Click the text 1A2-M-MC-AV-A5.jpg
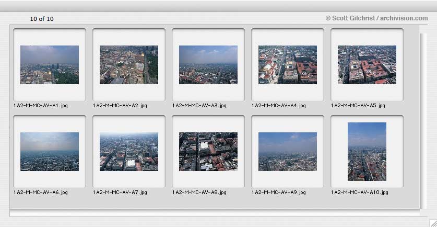 tap(358, 106)
